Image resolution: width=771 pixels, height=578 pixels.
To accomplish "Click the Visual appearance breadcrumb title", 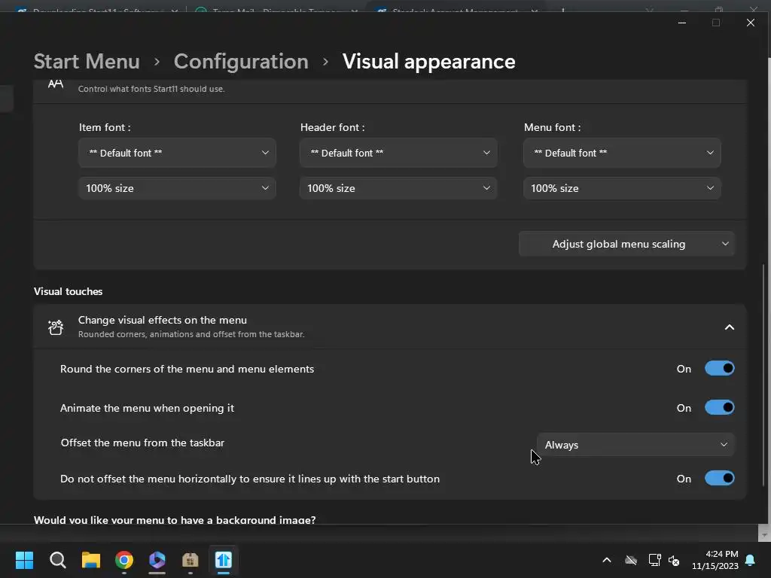I will coord(428,62).
